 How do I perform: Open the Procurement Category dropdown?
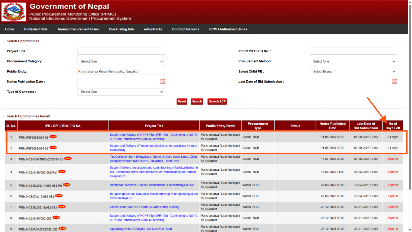(121, 61)
